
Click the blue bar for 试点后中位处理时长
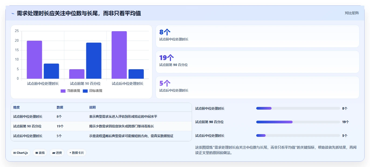coord(136,74)
